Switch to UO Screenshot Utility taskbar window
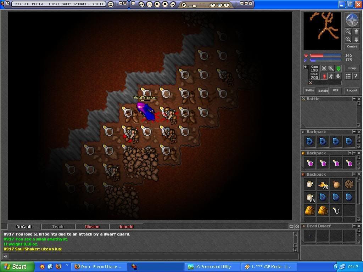363x272 pixels. [213, 267]
